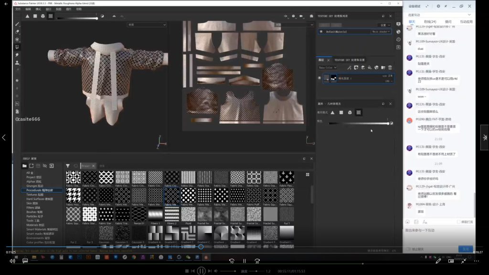Select the Fibers 1 procedural thumbnail

point(155,213)
